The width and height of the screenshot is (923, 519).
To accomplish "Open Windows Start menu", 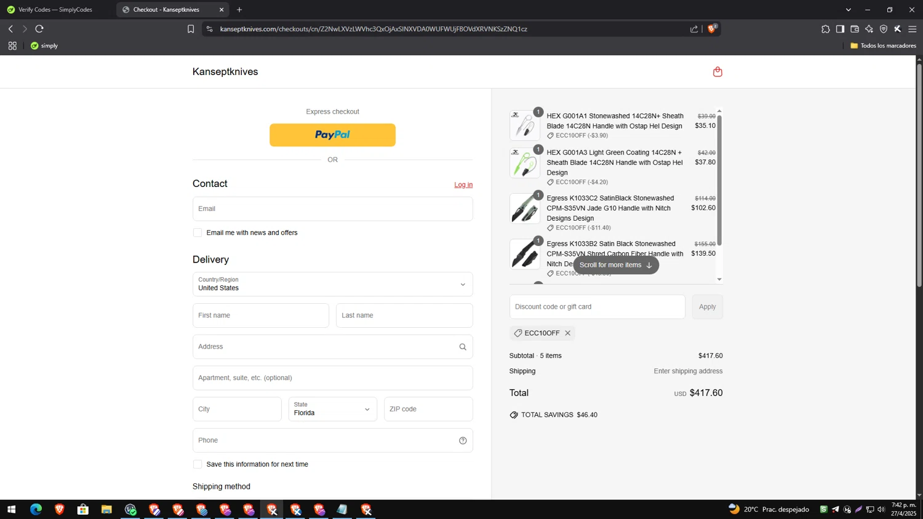I will click(x=11, y=509).
